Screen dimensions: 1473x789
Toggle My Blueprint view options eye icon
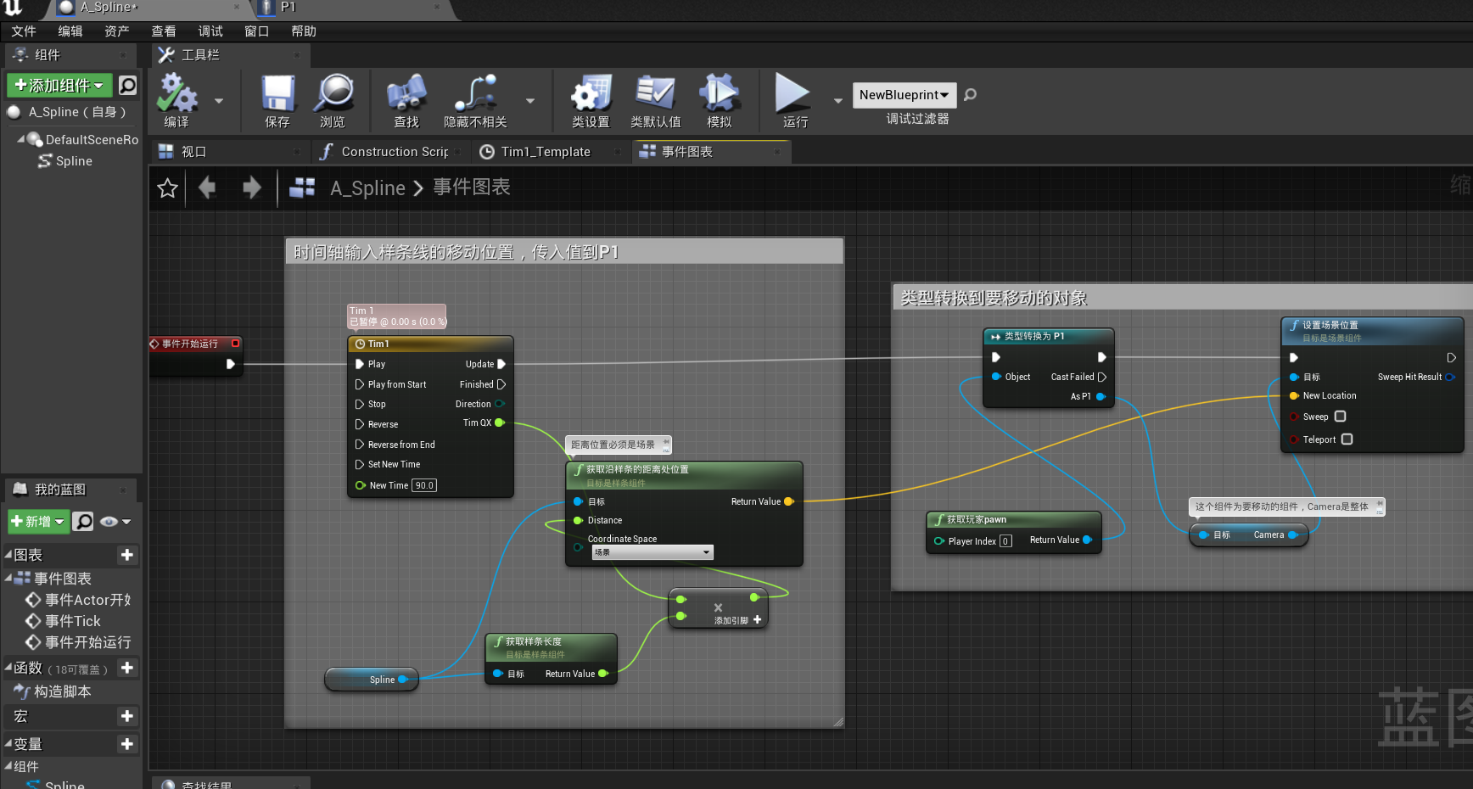click(x=109, y=522)
